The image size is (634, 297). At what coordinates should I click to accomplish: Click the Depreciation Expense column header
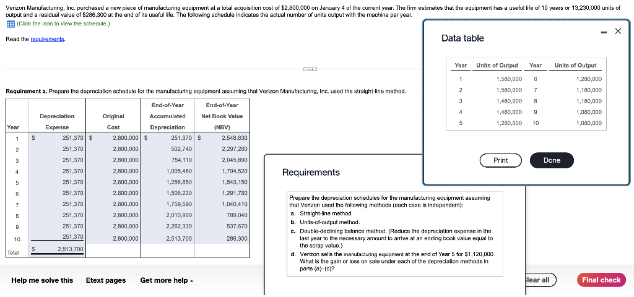tap(57, 122)
